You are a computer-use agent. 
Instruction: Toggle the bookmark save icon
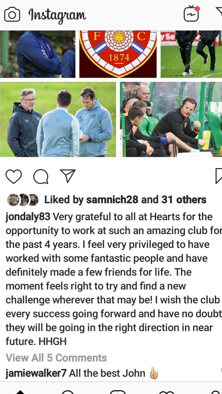click(x=219, y=176)
